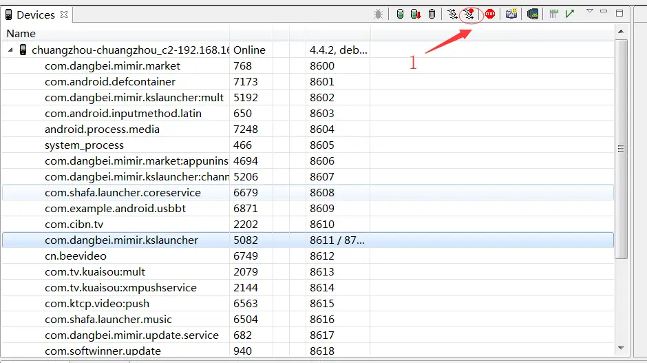Viewport: 647px width, 363px height.
Task: Select com.shafa.launcher.coreservice process
Action: [308, 192]
